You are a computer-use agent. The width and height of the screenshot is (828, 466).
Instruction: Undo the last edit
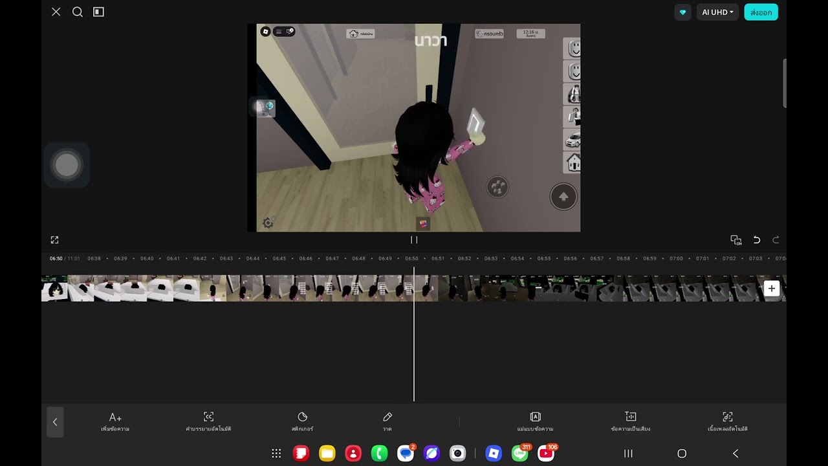coord(756,240)
